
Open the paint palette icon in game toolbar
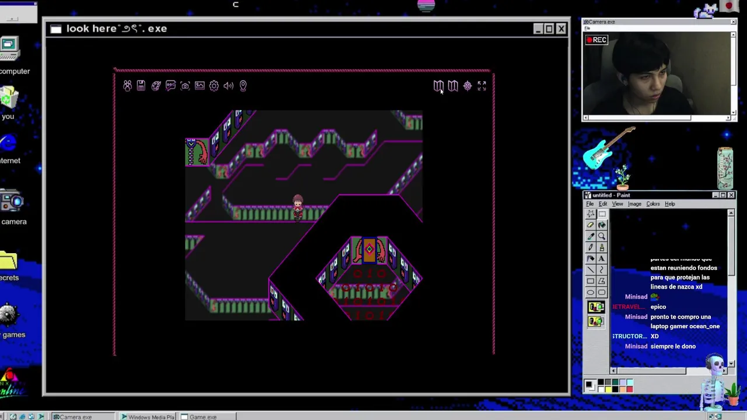tap(156, 86)
